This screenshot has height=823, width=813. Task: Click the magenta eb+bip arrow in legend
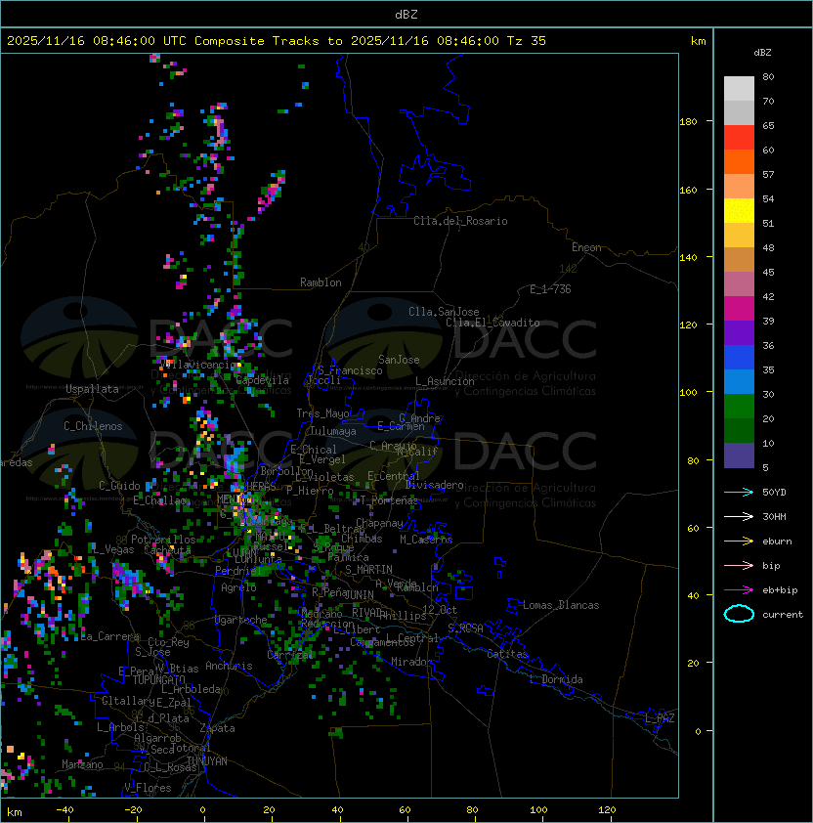tap(739, 590)
